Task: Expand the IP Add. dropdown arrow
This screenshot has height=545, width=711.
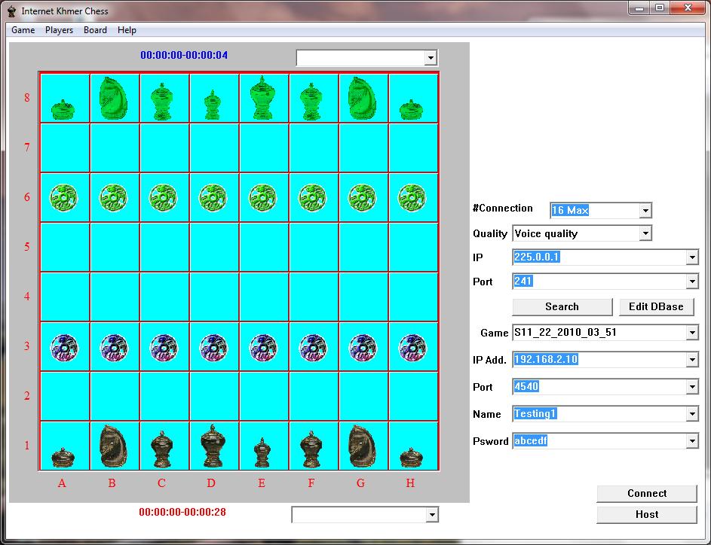Action: pos(692,360)
